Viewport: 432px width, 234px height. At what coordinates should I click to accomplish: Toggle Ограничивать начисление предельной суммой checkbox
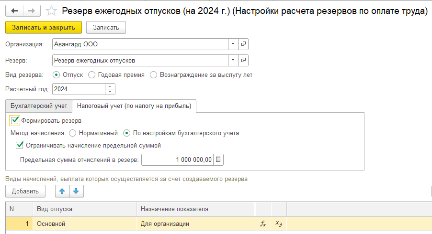20,145
